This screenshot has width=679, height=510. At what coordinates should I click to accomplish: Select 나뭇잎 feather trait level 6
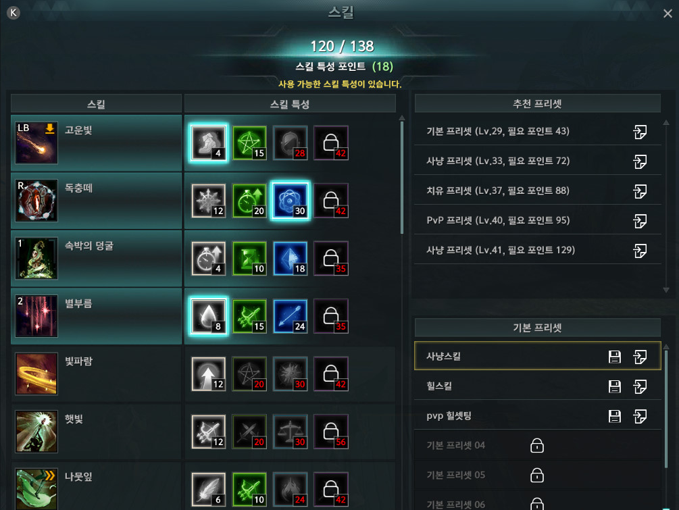point(208,490)
